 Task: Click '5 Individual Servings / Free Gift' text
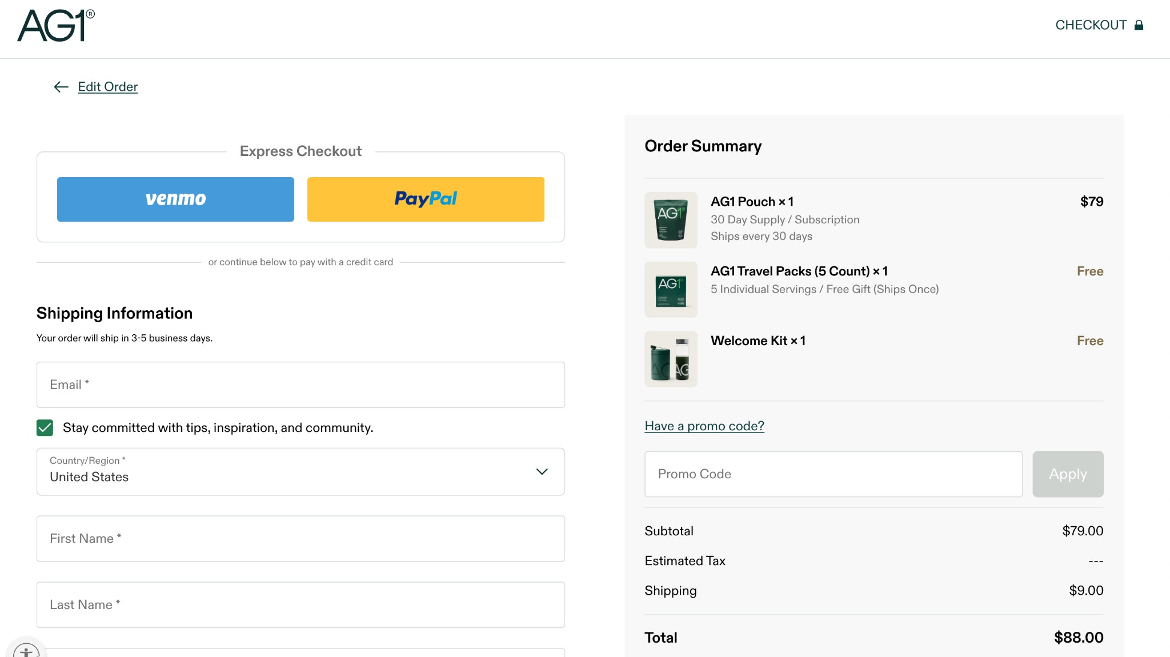pos(824,290)
